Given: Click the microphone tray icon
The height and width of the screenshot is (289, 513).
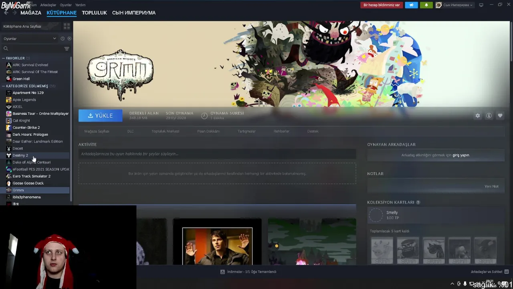Looking at the screenshot, I should coord(465,284).
